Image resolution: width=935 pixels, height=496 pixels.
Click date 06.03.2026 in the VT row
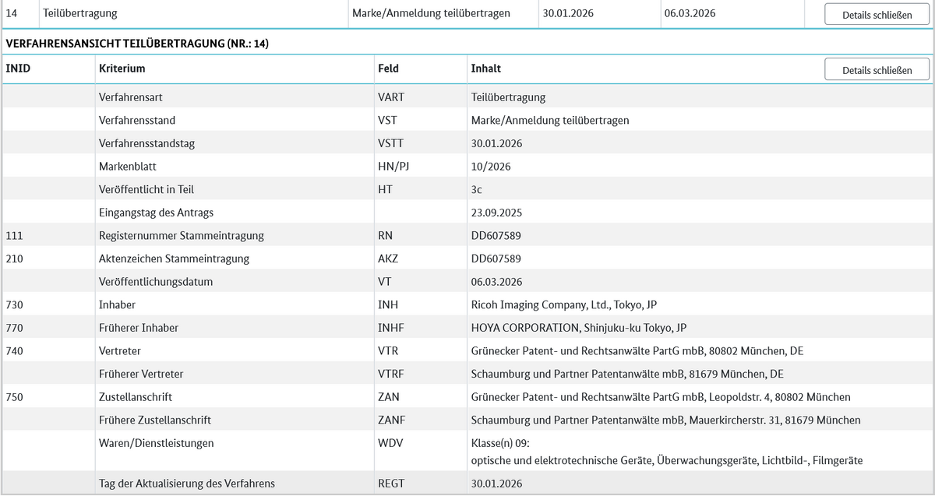coord(496,281)
